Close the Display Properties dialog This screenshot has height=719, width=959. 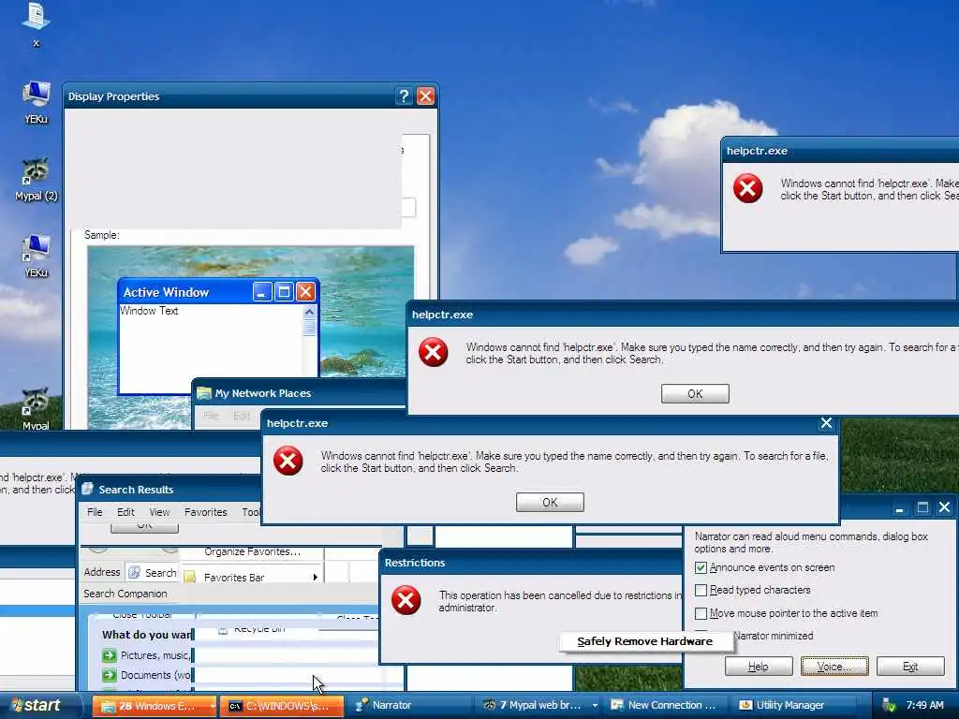point(426,96)
